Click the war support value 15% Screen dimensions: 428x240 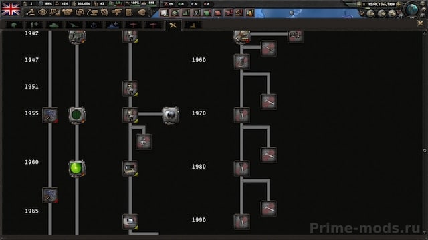click(64, 4)
